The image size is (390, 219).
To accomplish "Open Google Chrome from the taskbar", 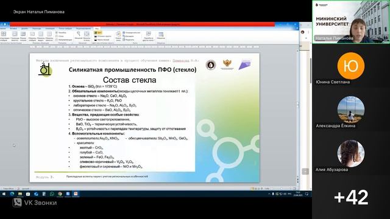I will click(60, 194).
